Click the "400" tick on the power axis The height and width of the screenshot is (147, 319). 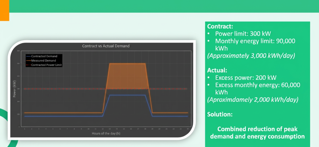point(19,76)
